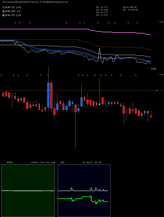164x217 pixels.
Task: Click the 'Pre V: 0.197 M' value
Action: [130, 10]
